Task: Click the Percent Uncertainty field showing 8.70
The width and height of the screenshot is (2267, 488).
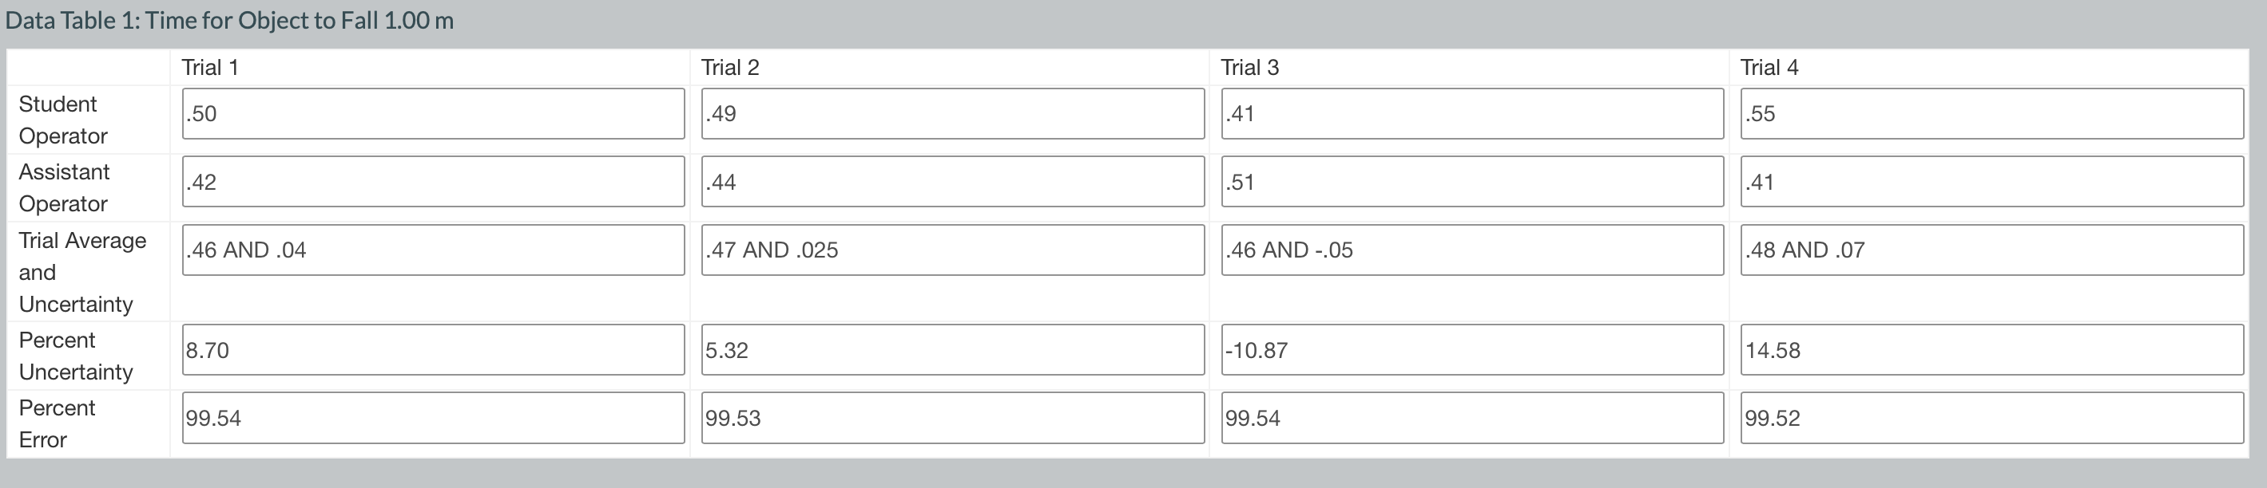Action: point(431,349)
